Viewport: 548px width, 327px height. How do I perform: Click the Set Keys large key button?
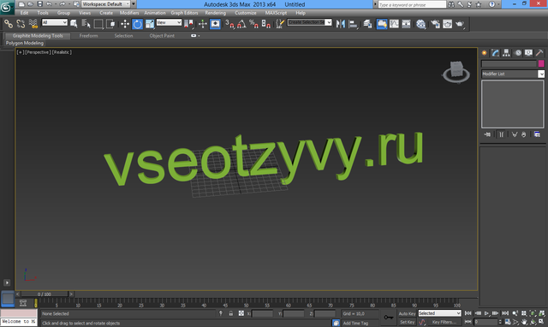point(388,318)
